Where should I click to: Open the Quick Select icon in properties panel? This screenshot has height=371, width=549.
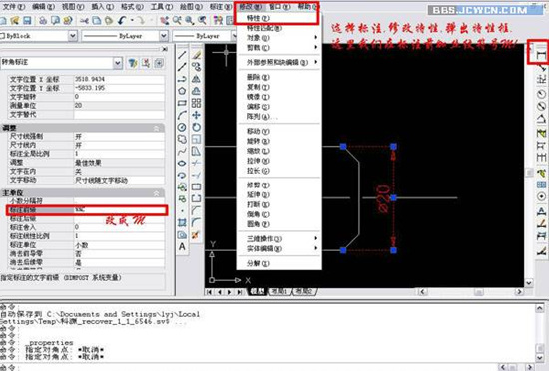point(133,63)
